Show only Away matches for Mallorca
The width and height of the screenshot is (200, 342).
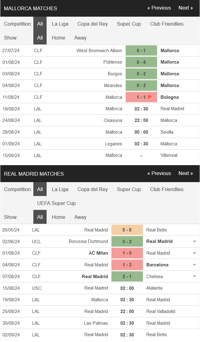point(80,38)
